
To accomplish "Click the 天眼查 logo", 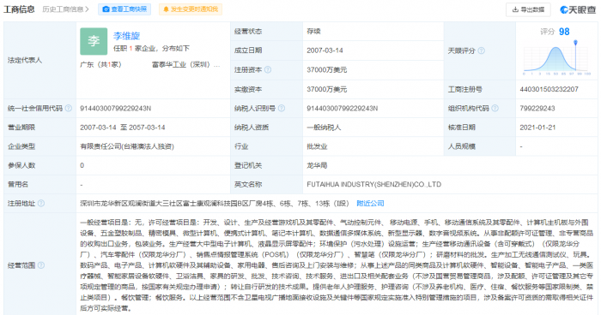I will pyautogui.click(x=578, y=9).
